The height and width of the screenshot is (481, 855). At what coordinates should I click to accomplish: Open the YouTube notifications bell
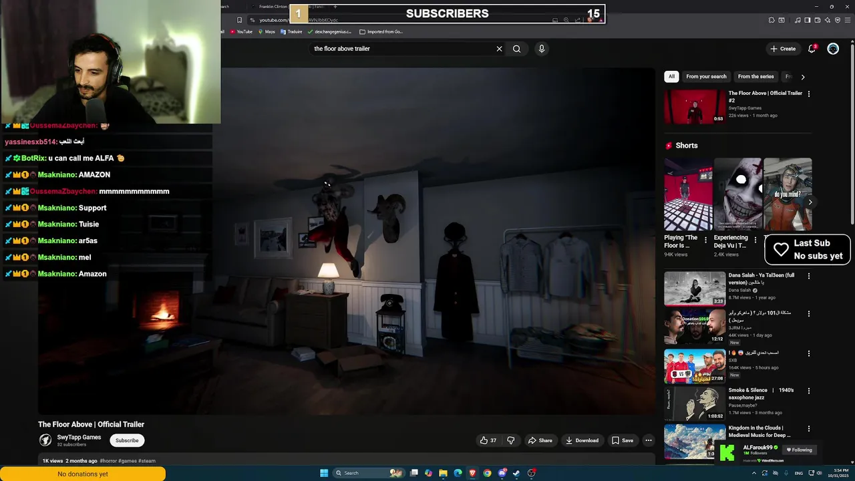(x=812, y=49)
